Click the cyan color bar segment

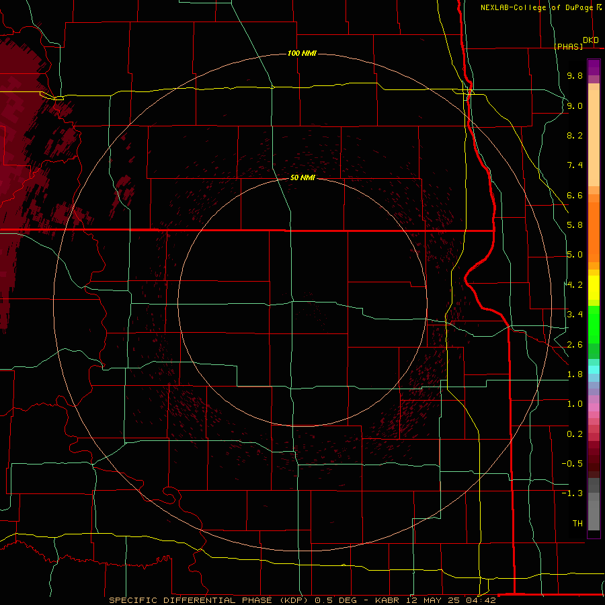(x=594, y=370)
